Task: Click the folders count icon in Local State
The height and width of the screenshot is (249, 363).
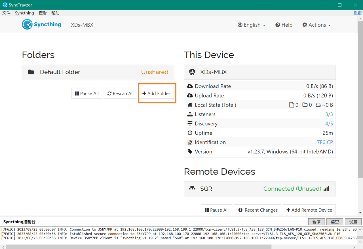Action: coord(305,105)
